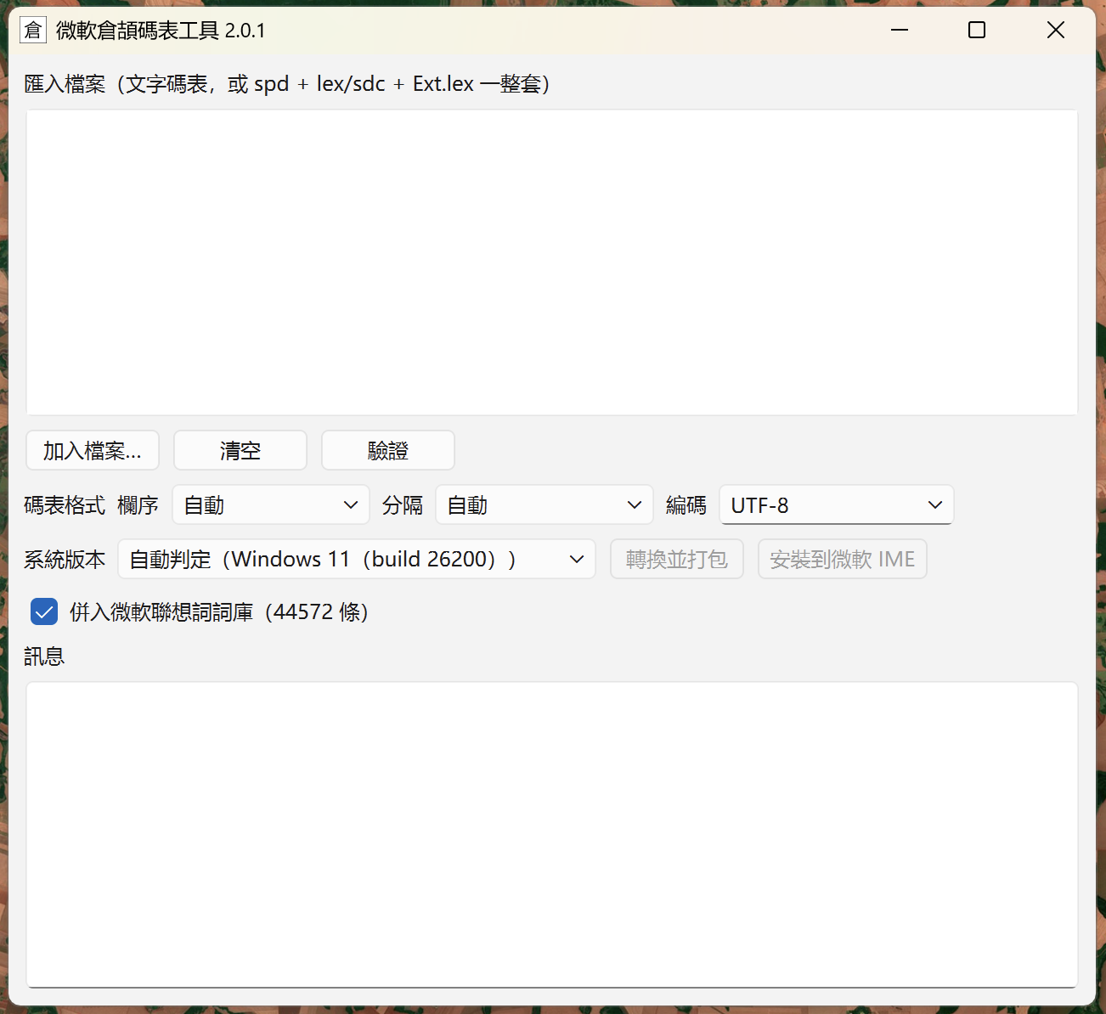Minimize the 微軟倉頡碼表工具 window
1106x1014 pixels.
click(x=900, y=30)
